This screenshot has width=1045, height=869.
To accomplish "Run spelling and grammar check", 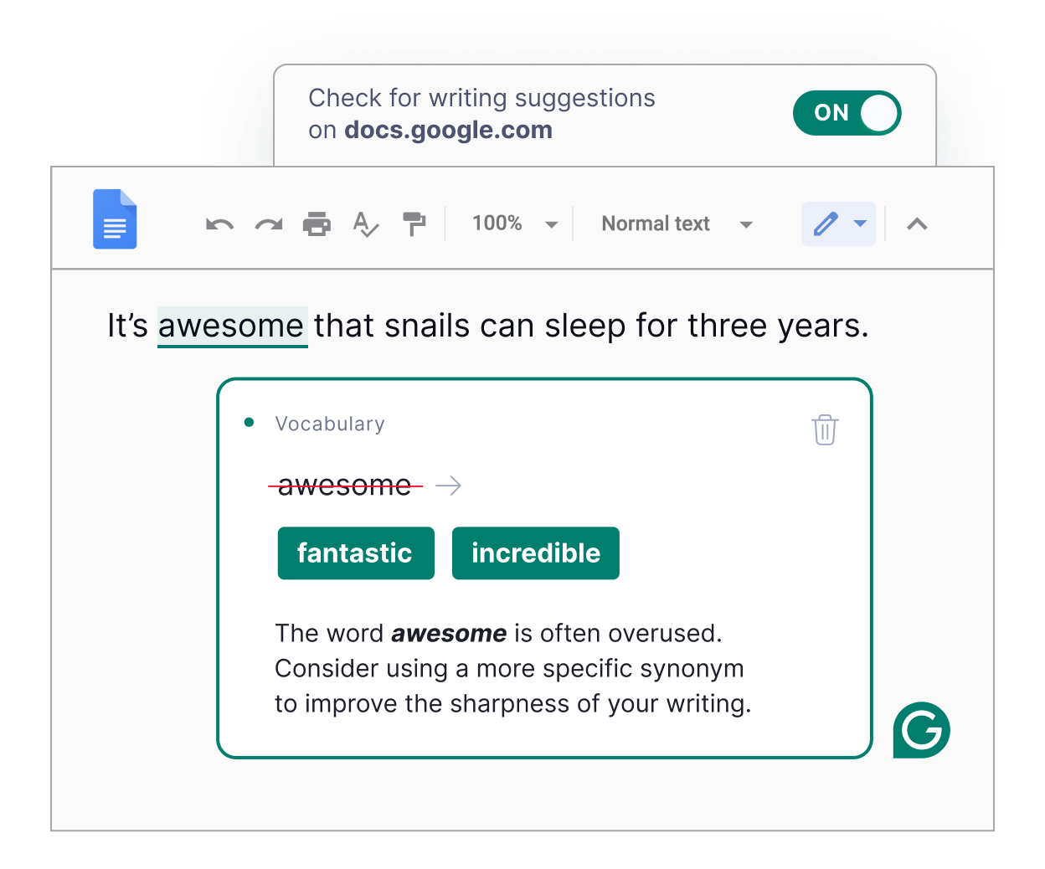I will 366,224.
